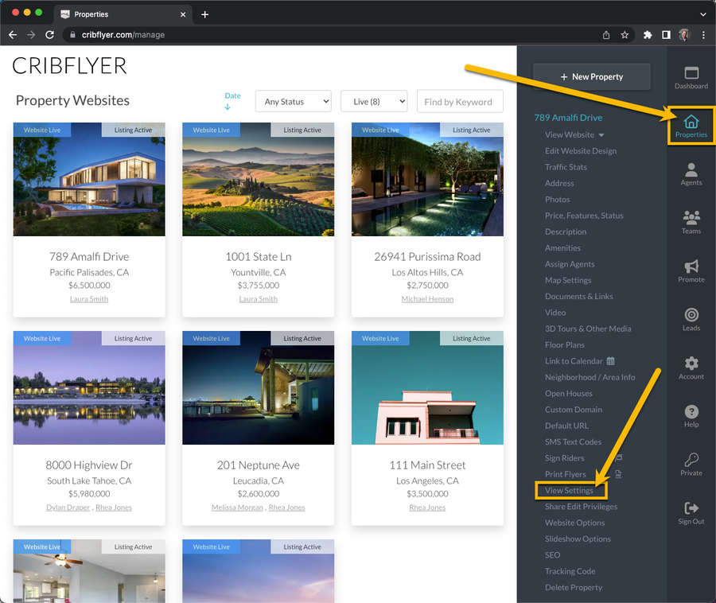Viewport: 716px width, 603px height.
Task: Open the browser profile avatar
Action: pos(684,35)
